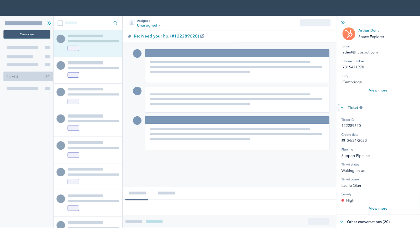Open ticket in new window via external link icon

tap(202, 36)
